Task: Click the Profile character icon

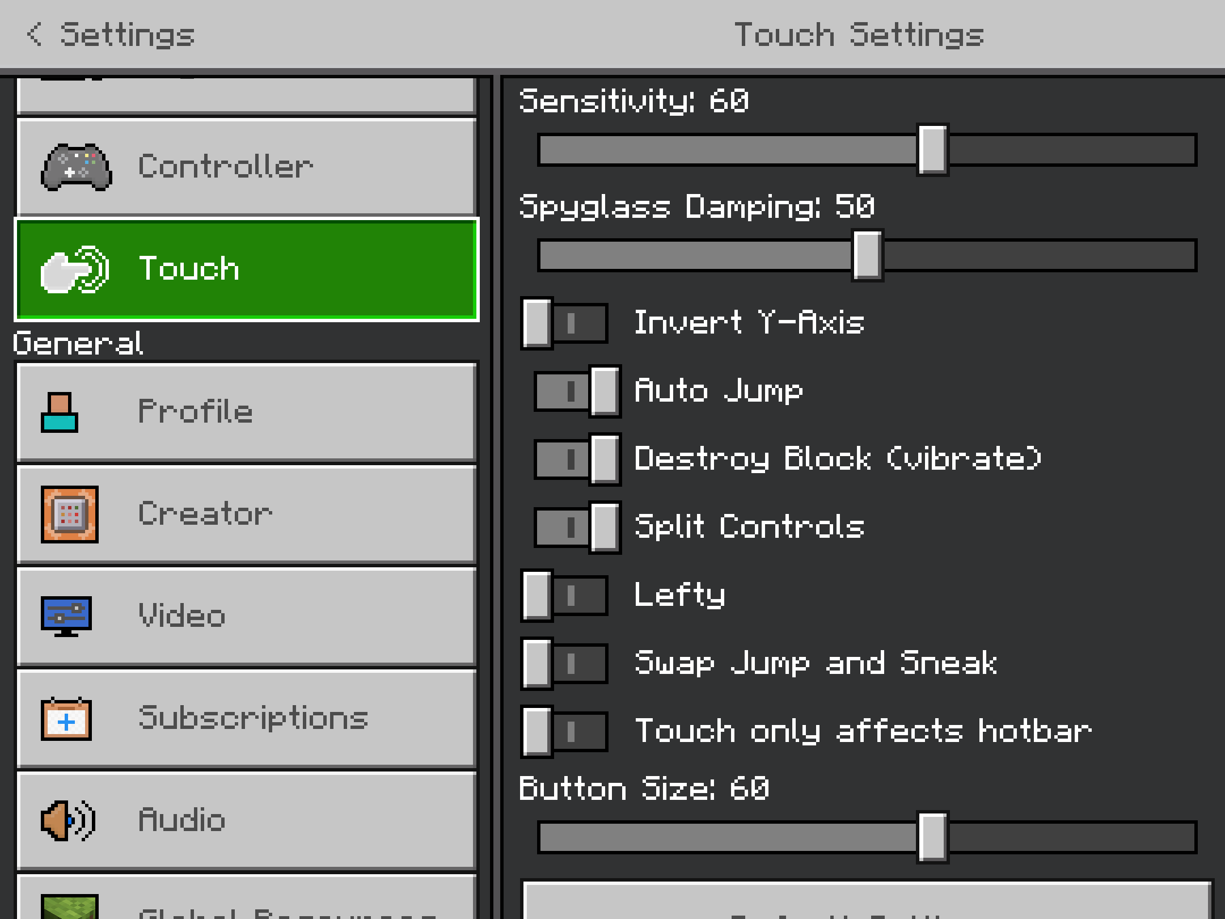Action: point(59,412)
